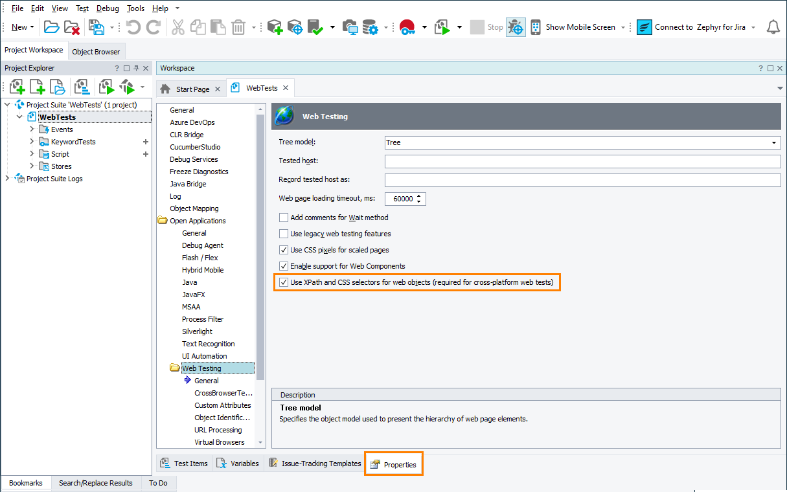
Task: Open the Properties page tab
Action: tap(394, 464)
